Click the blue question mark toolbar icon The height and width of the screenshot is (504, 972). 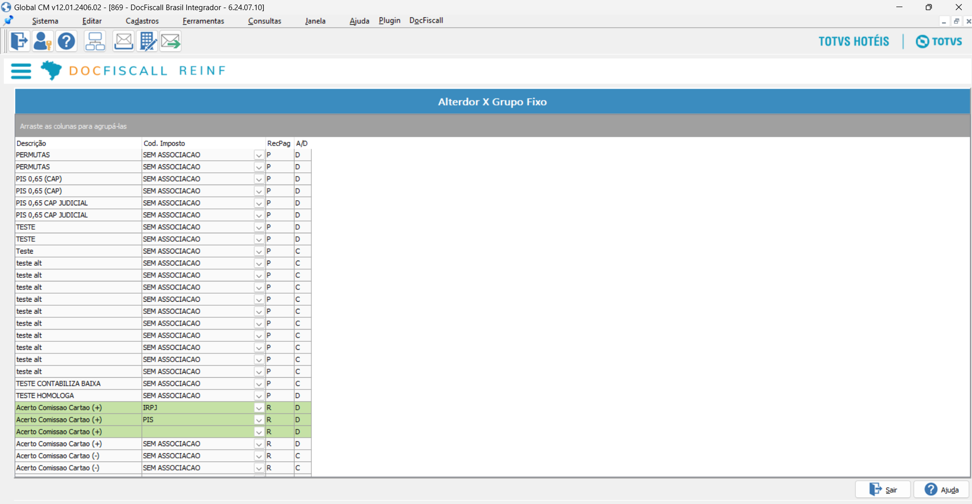(67, 41)
